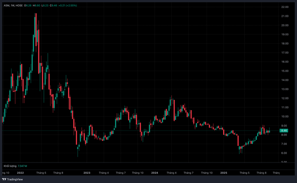Click the TradingView logo icon

[4, 179]
